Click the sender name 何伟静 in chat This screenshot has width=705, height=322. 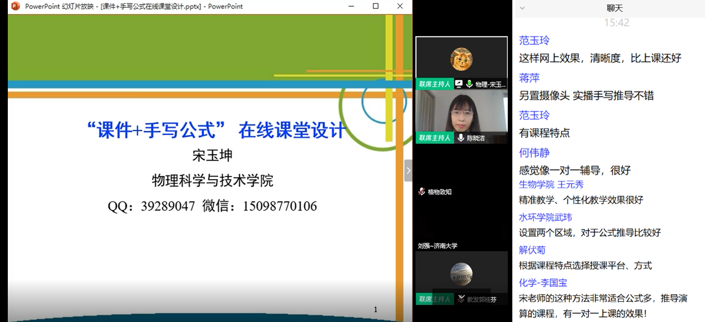click(x=534, y=152)
